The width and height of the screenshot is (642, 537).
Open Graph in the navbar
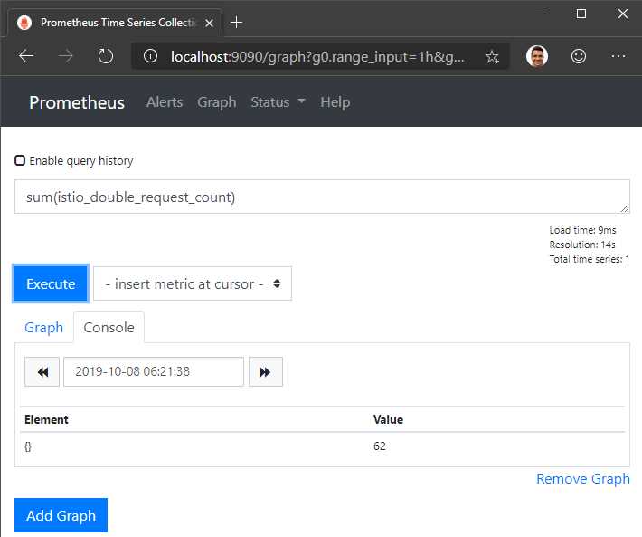coord(217,102)
